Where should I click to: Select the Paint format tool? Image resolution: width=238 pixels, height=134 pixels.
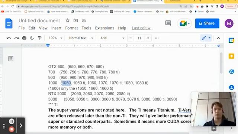click(x=39, y=38)
